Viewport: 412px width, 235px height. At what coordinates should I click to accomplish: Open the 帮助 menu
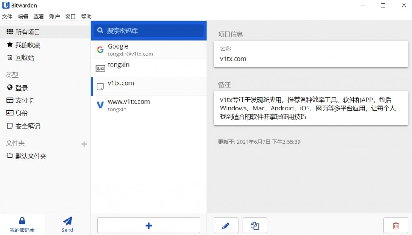86,17
